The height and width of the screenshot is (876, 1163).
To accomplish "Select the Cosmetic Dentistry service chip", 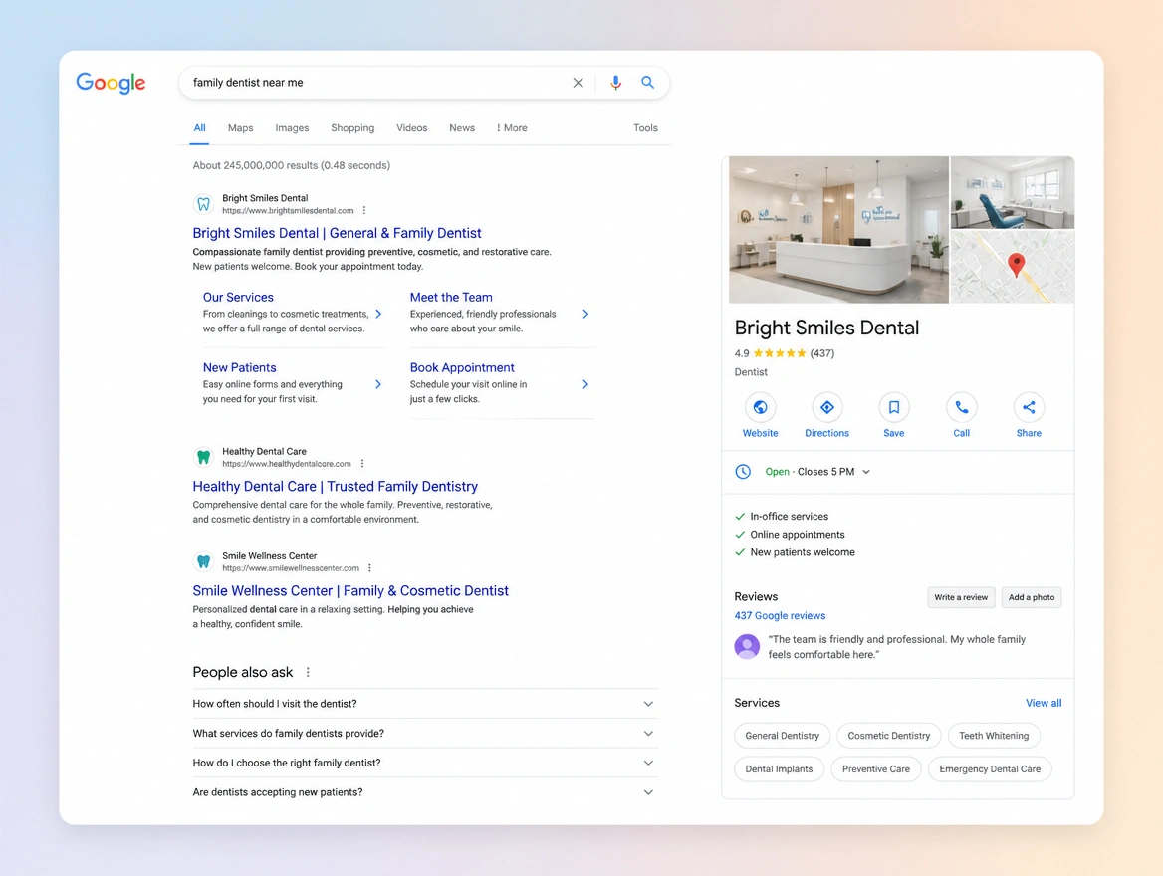I will tap(888, 736).
